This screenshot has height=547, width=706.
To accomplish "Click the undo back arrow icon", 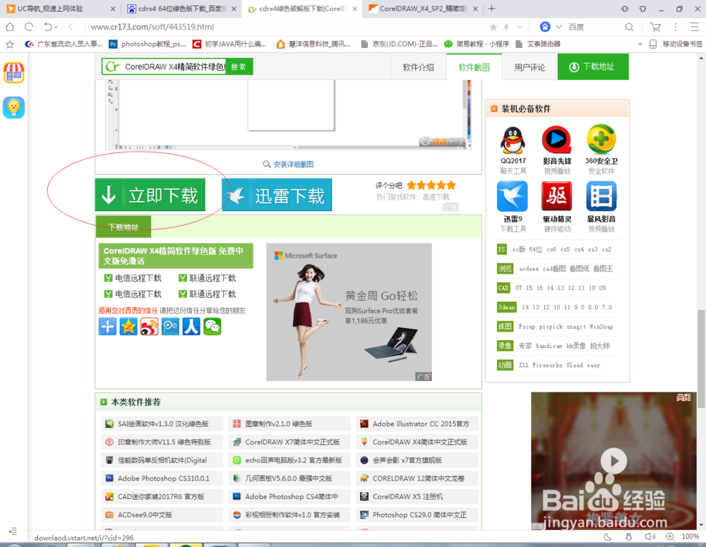I will pos(47,27).
